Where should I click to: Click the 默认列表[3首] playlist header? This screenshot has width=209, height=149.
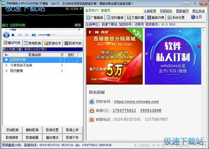(43, 49)
